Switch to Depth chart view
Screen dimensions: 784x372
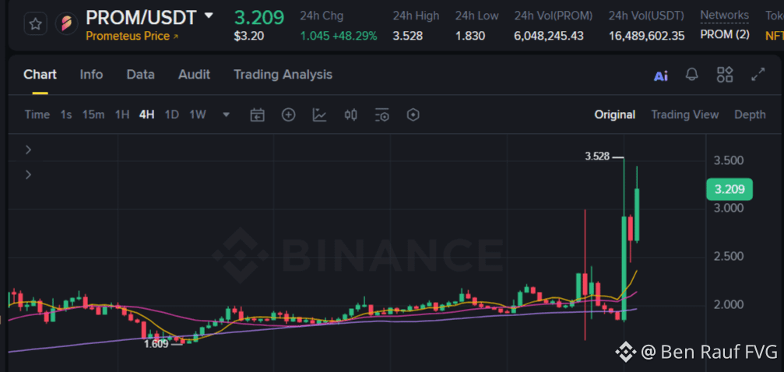pyautogui.click(x=750, y=114)
